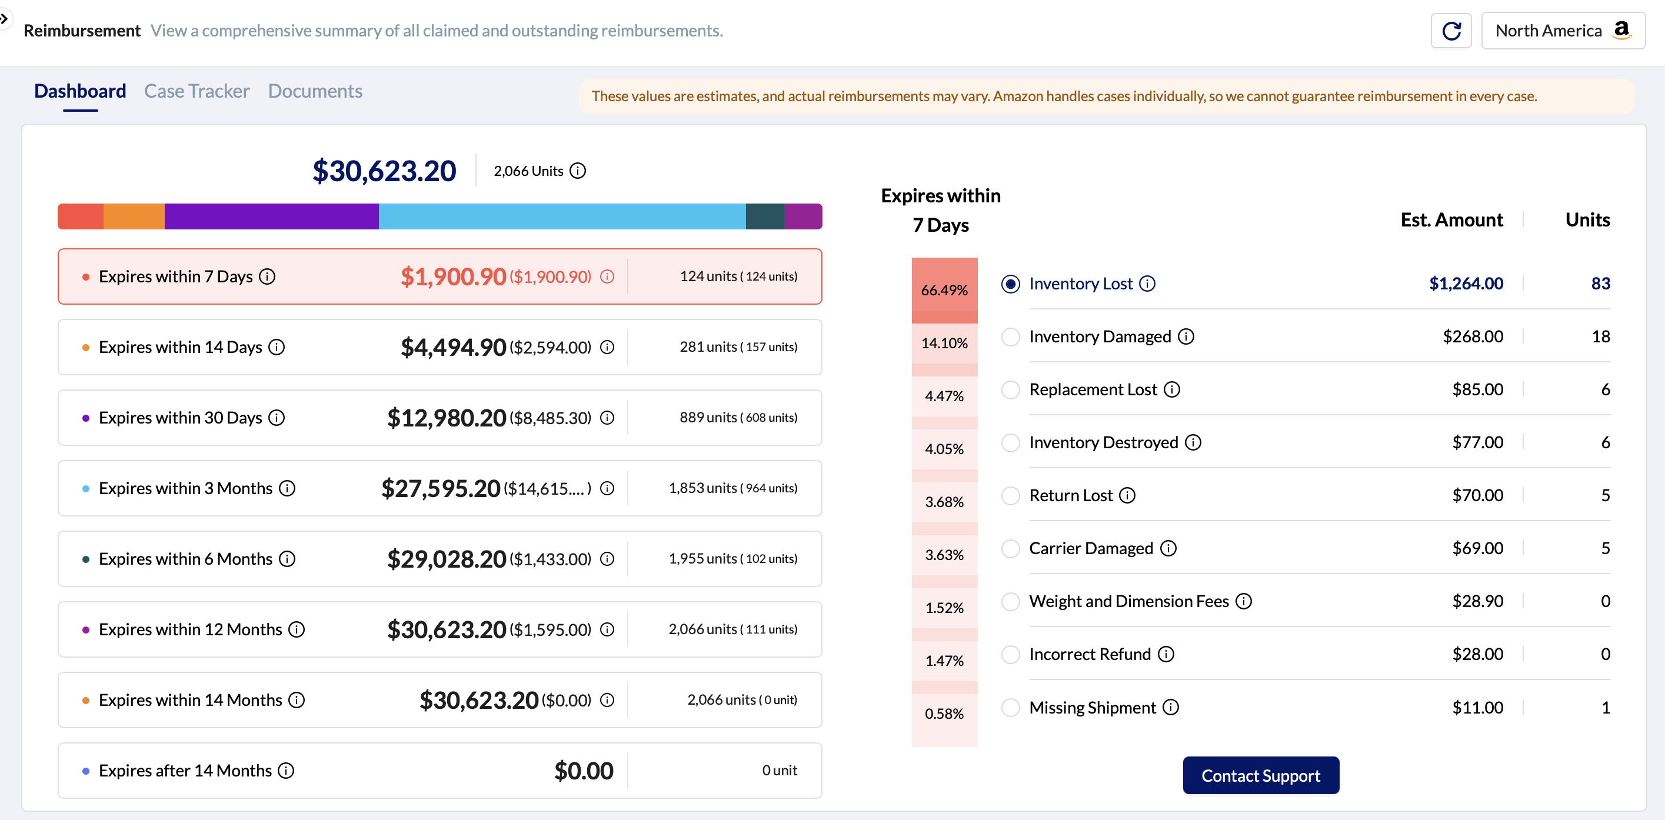1665x820 pixels.
Task: Click info icon beside Weight and Dimension Fees
Action: (1243, 602)
